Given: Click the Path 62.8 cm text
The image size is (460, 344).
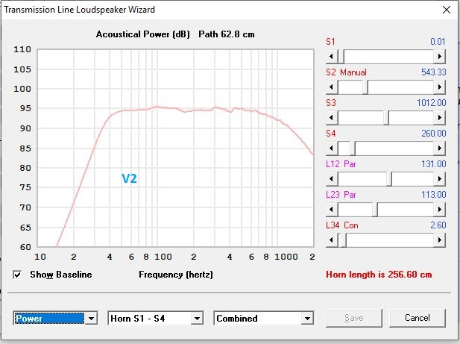Looking at the screenshot, I should click(x=226, y=34).
